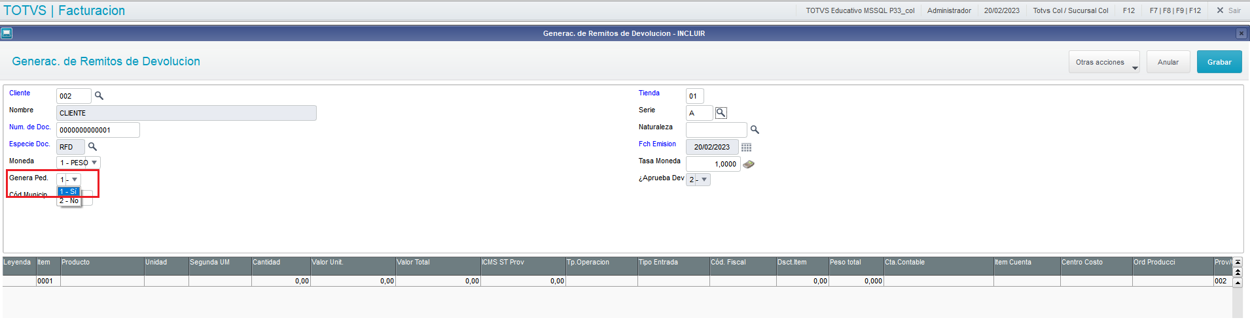Image resolution: width=1250 pixels, height=320 pixels.
Task: Open the Fch Emision calendar picker
Action: tap(746, 148)
